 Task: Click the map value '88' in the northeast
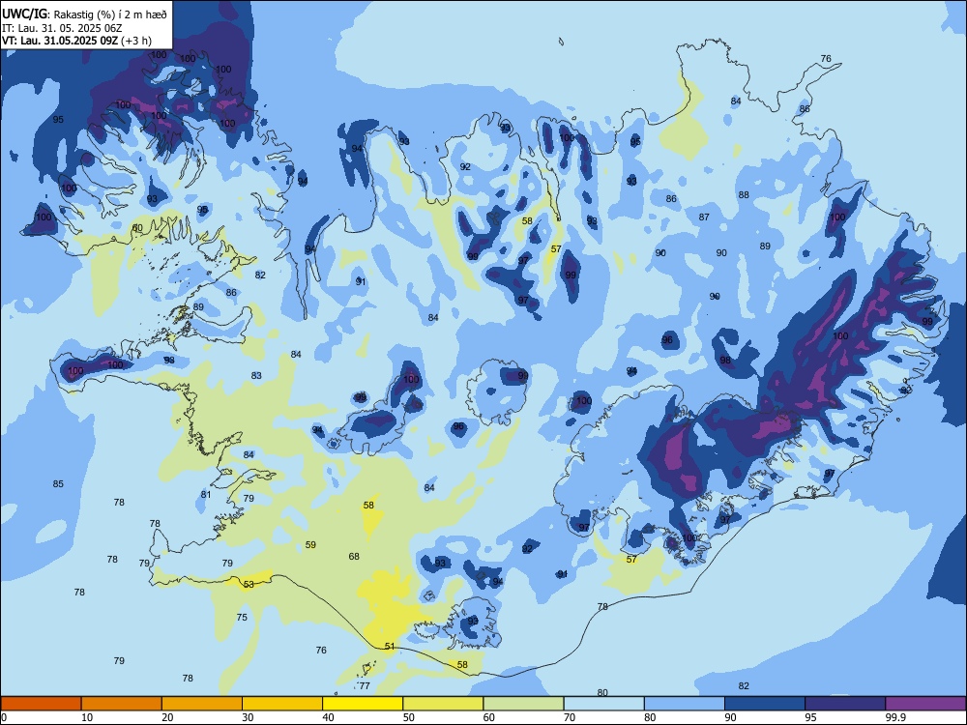point(745,195)
